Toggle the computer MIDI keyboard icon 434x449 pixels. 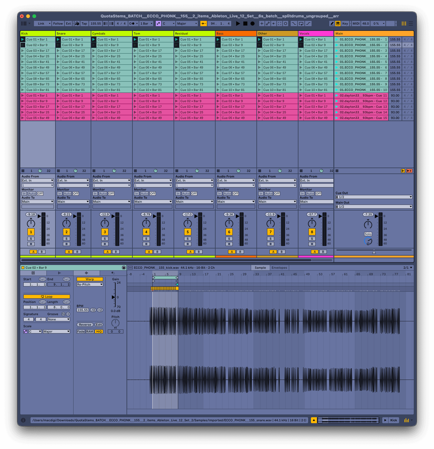coord(338,23)
